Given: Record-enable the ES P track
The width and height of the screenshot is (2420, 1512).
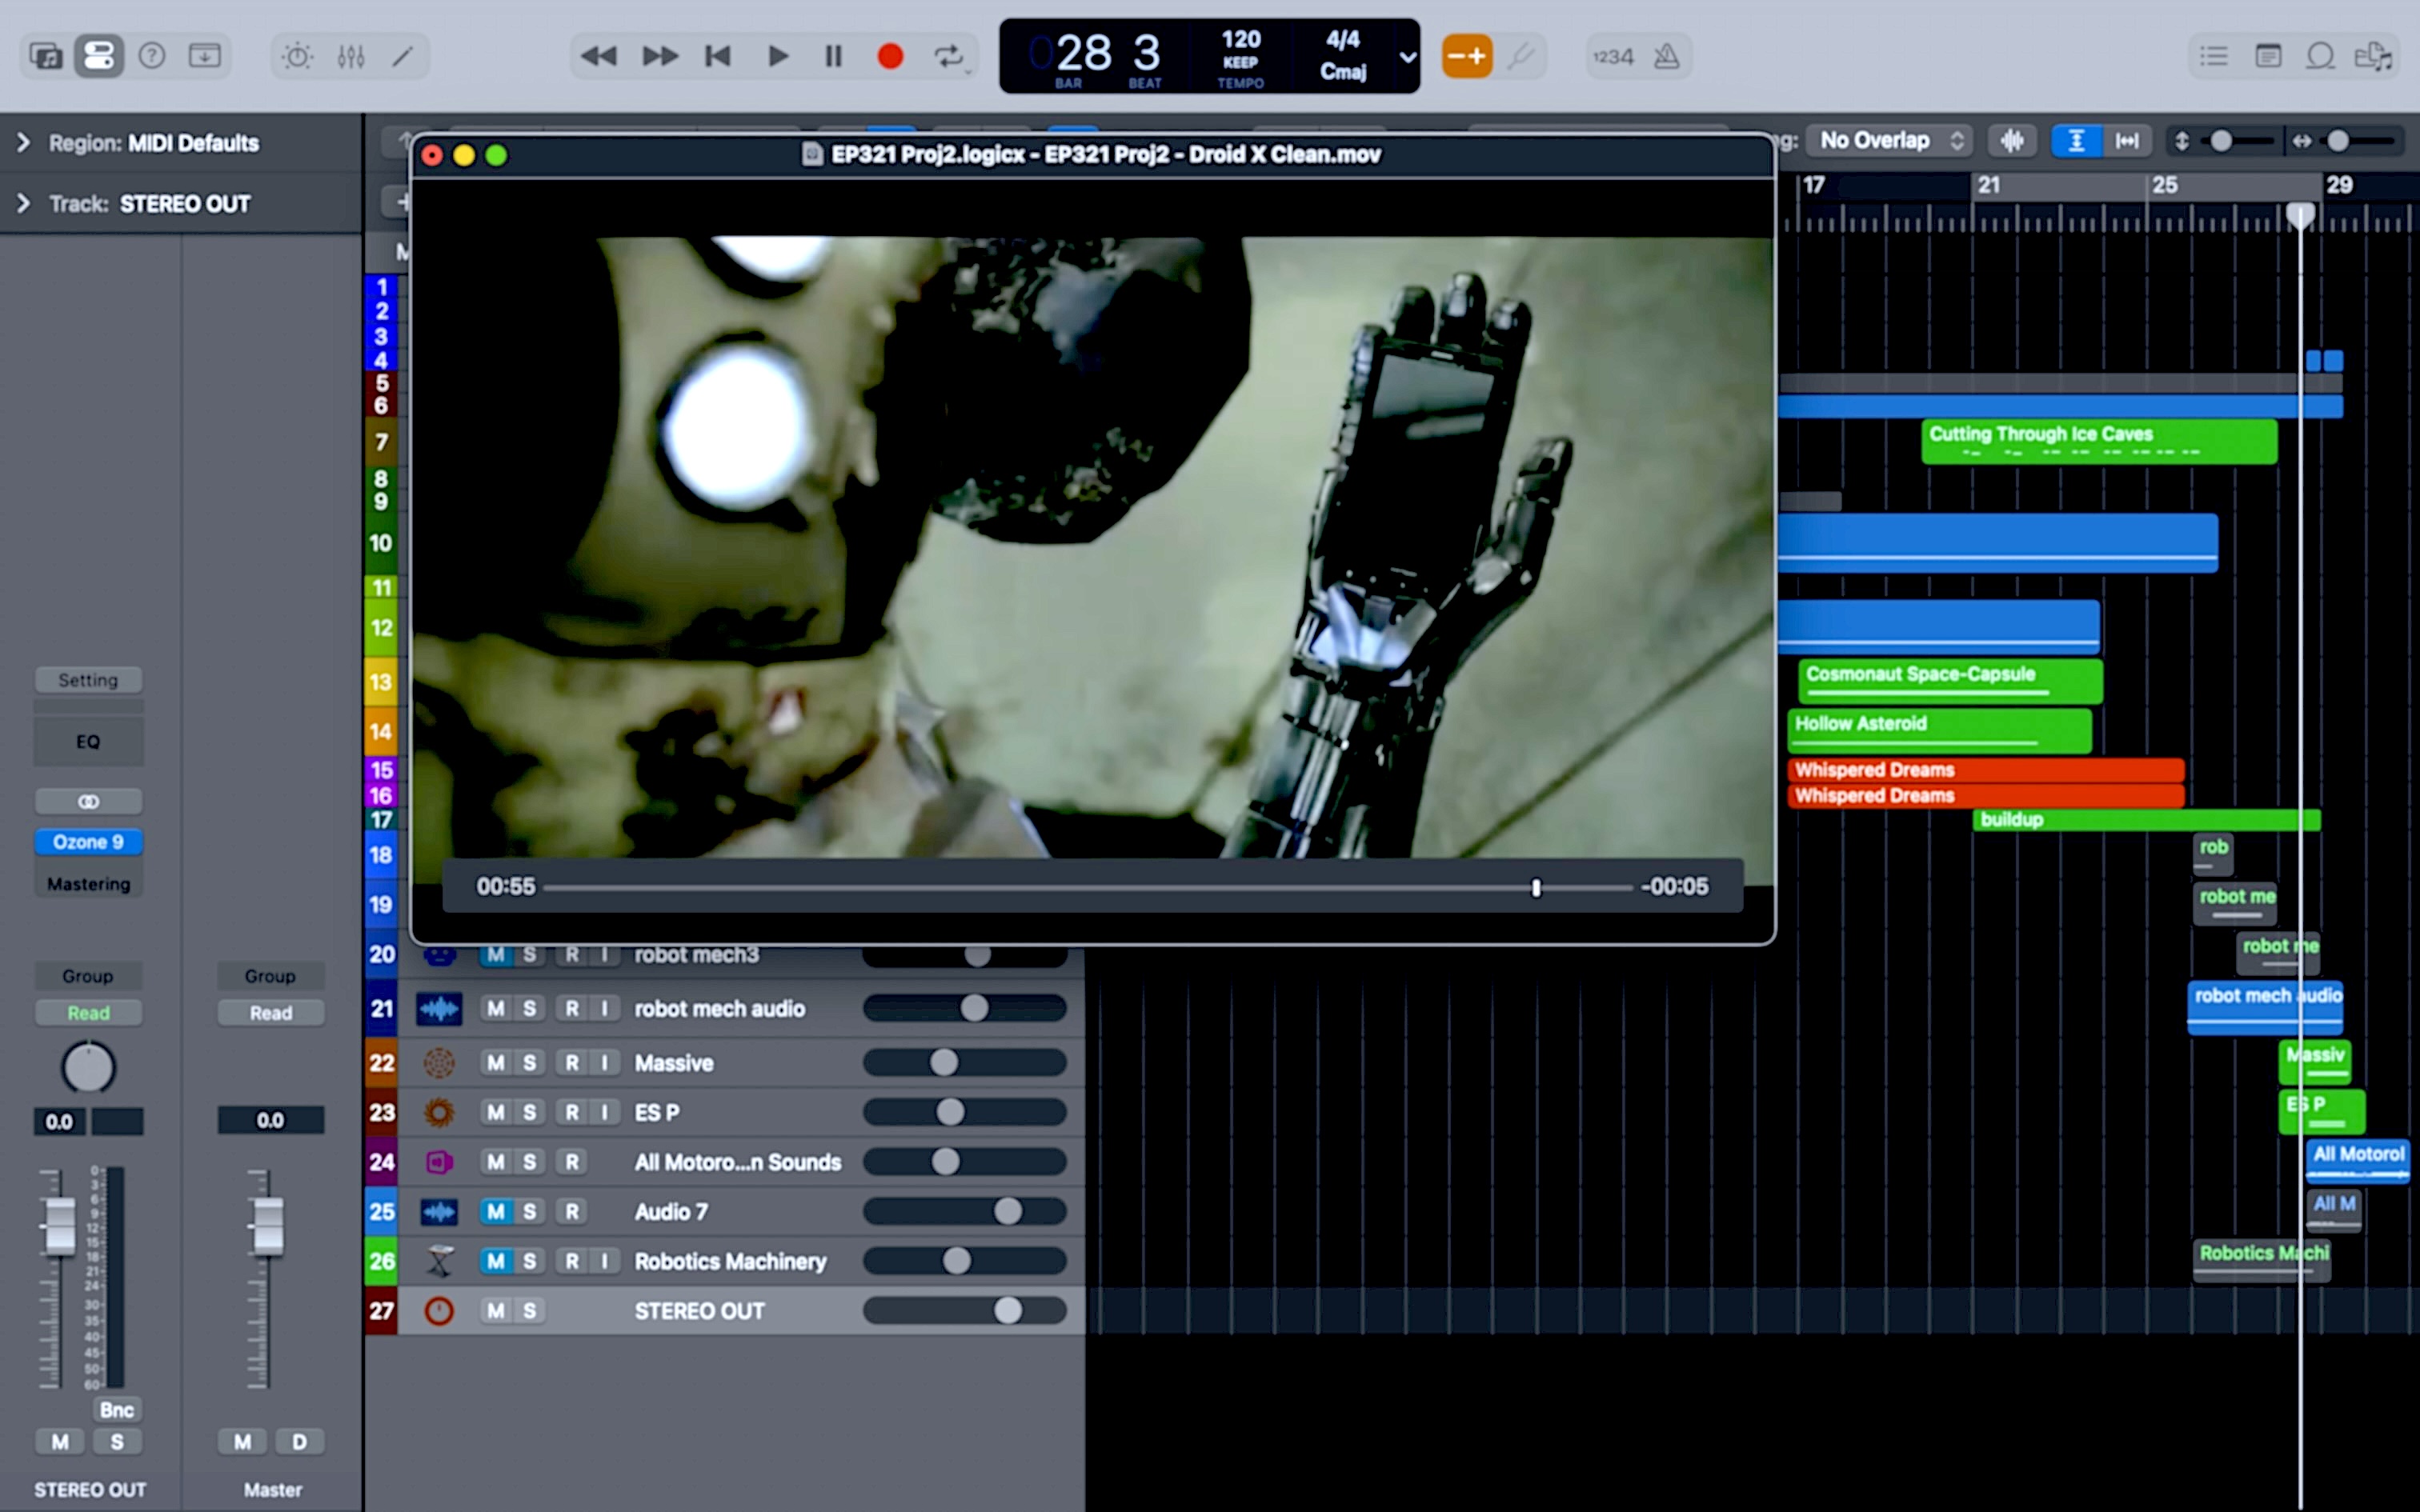Looking at the screenshot, I should [571, 1112].
